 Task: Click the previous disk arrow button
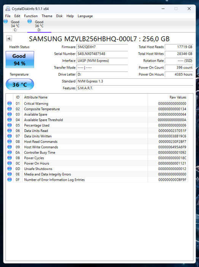click(9, 38)
